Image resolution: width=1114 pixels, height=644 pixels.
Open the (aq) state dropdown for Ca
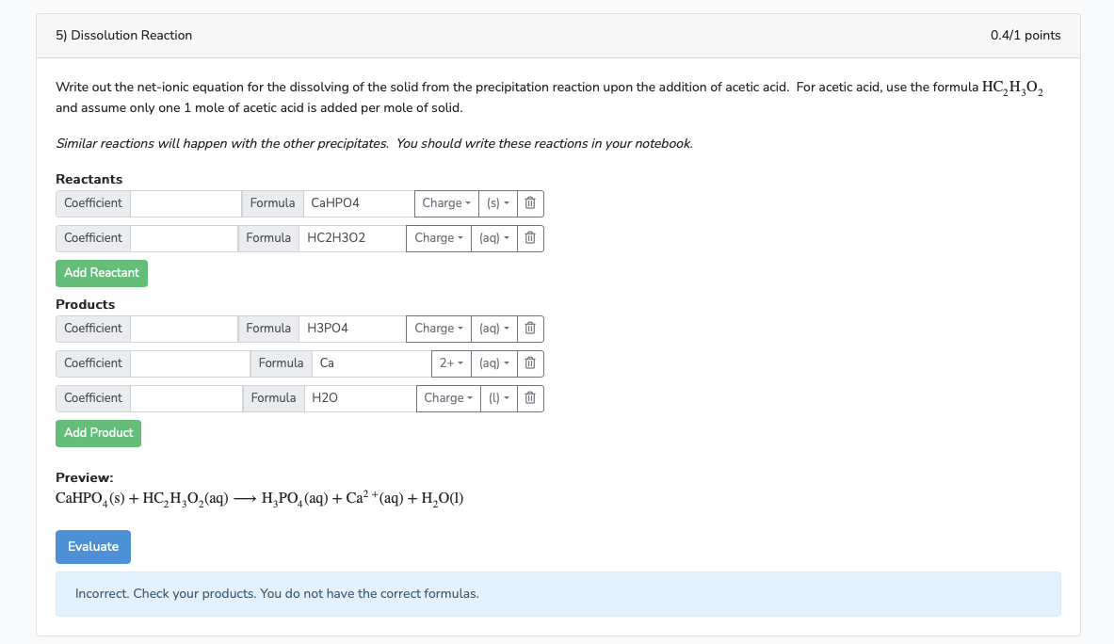494,362
